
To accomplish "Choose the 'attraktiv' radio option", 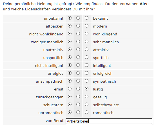I will (86, 49).
